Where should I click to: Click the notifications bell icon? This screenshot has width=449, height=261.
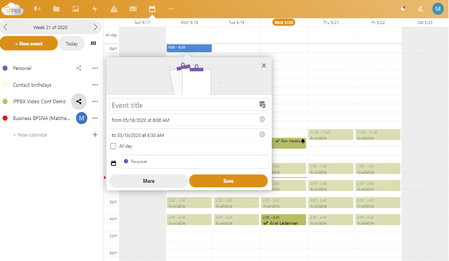403,9
